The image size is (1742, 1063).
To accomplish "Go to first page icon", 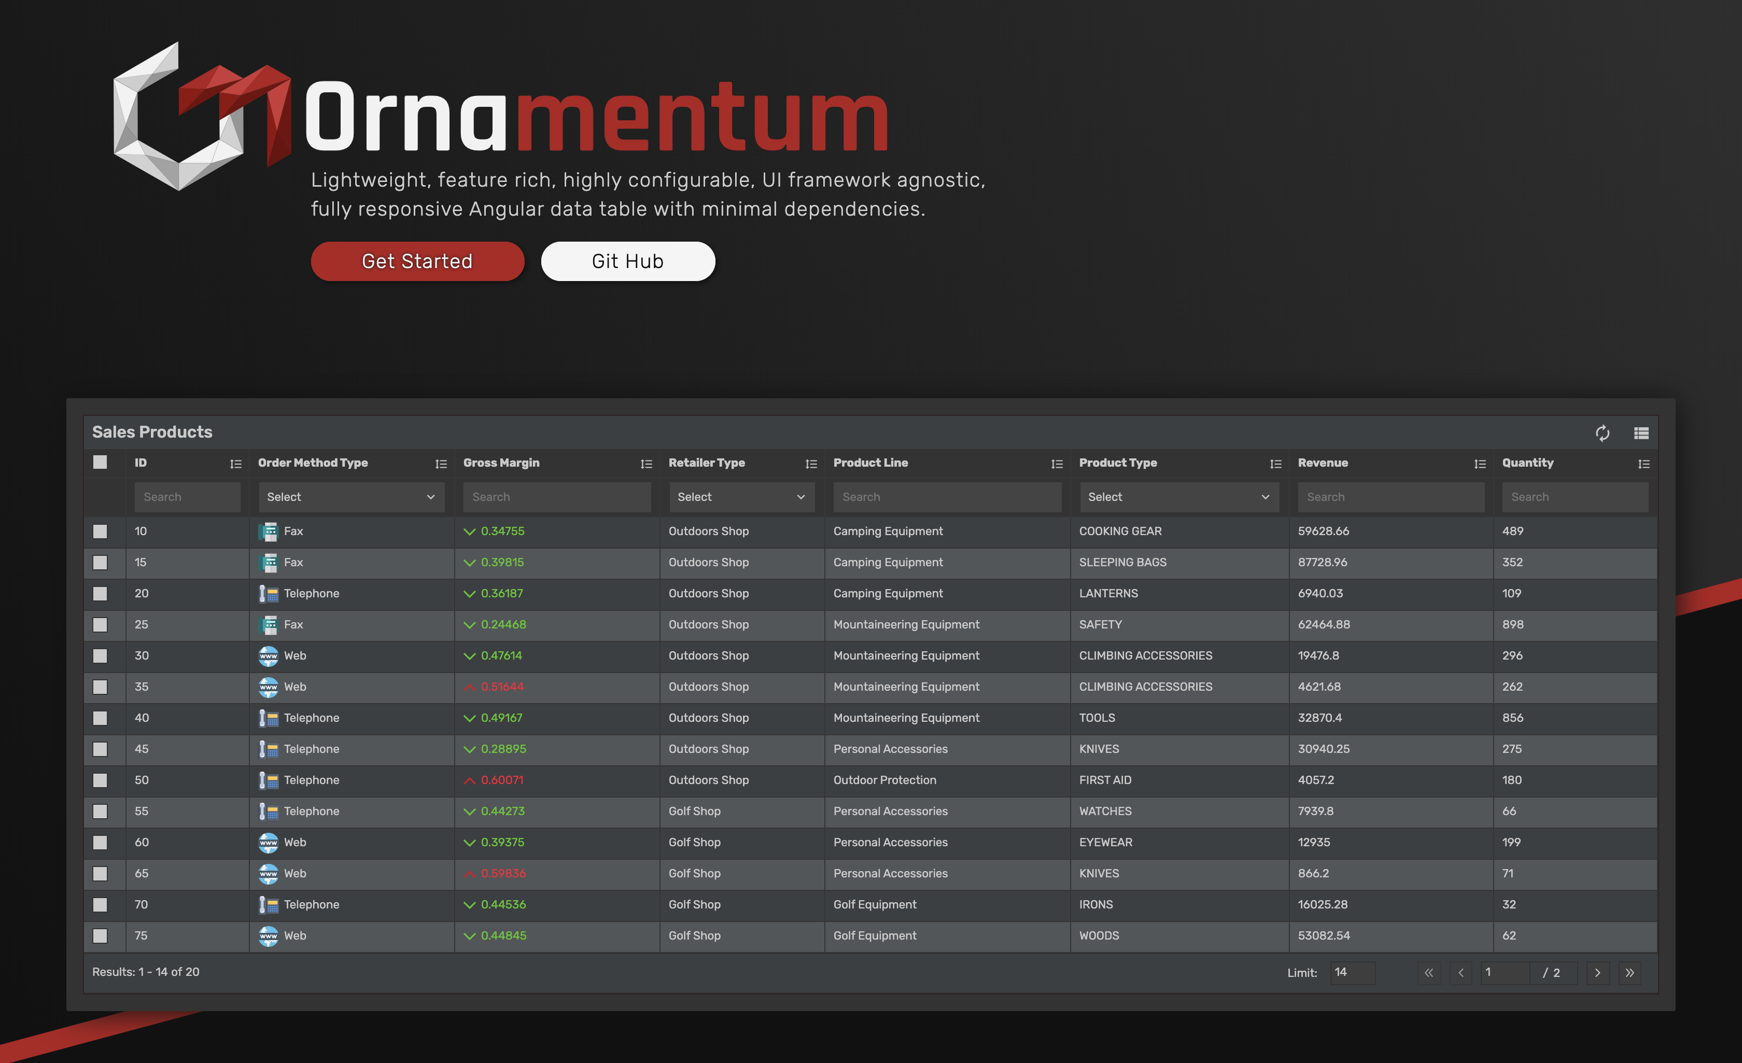I will pos(1429,972).
